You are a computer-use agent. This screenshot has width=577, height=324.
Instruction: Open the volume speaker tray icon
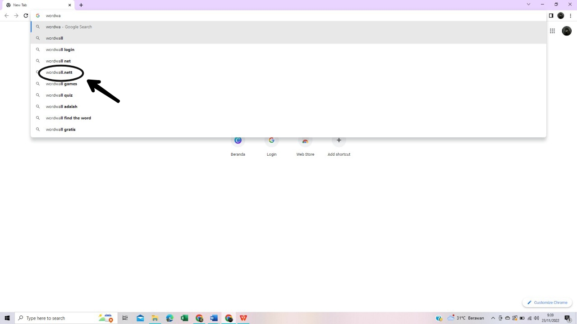[x=536, y=318]
